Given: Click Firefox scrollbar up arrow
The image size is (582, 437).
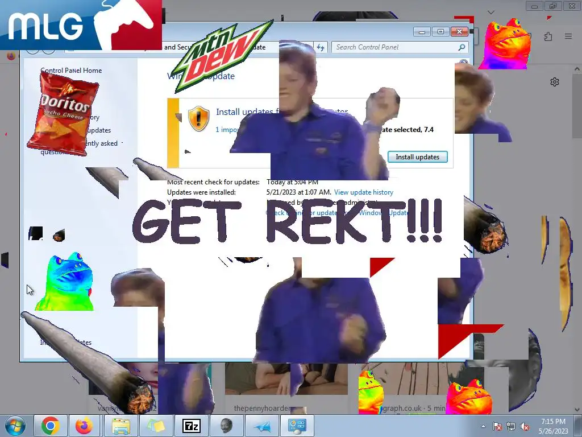Looking at the screenshot, I should pos(577,69).
